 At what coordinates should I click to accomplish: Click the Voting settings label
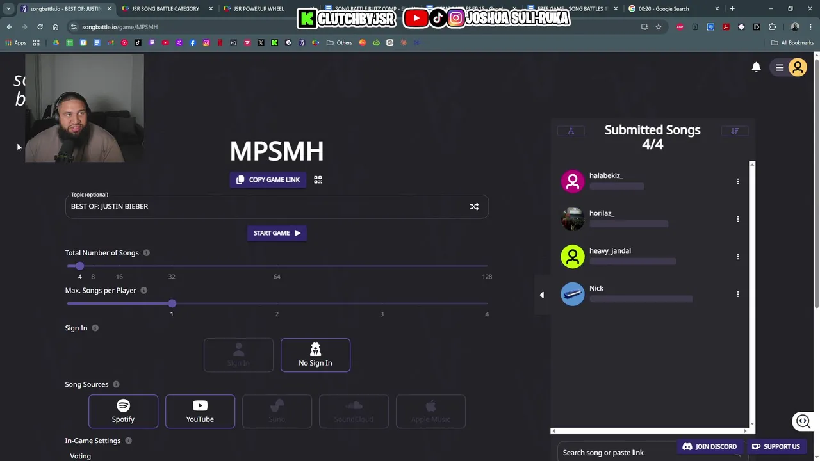pos(81,456)
